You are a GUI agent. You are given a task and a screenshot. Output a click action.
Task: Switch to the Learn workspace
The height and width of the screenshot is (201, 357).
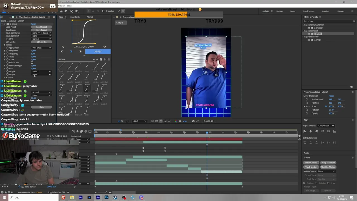coord(293,11)
